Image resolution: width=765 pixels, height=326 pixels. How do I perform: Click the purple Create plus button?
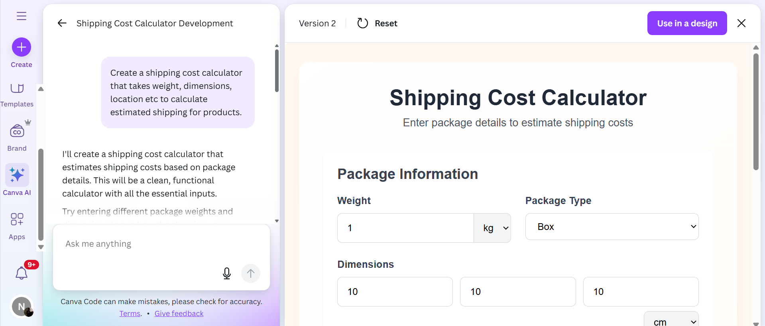click(22, 47)
